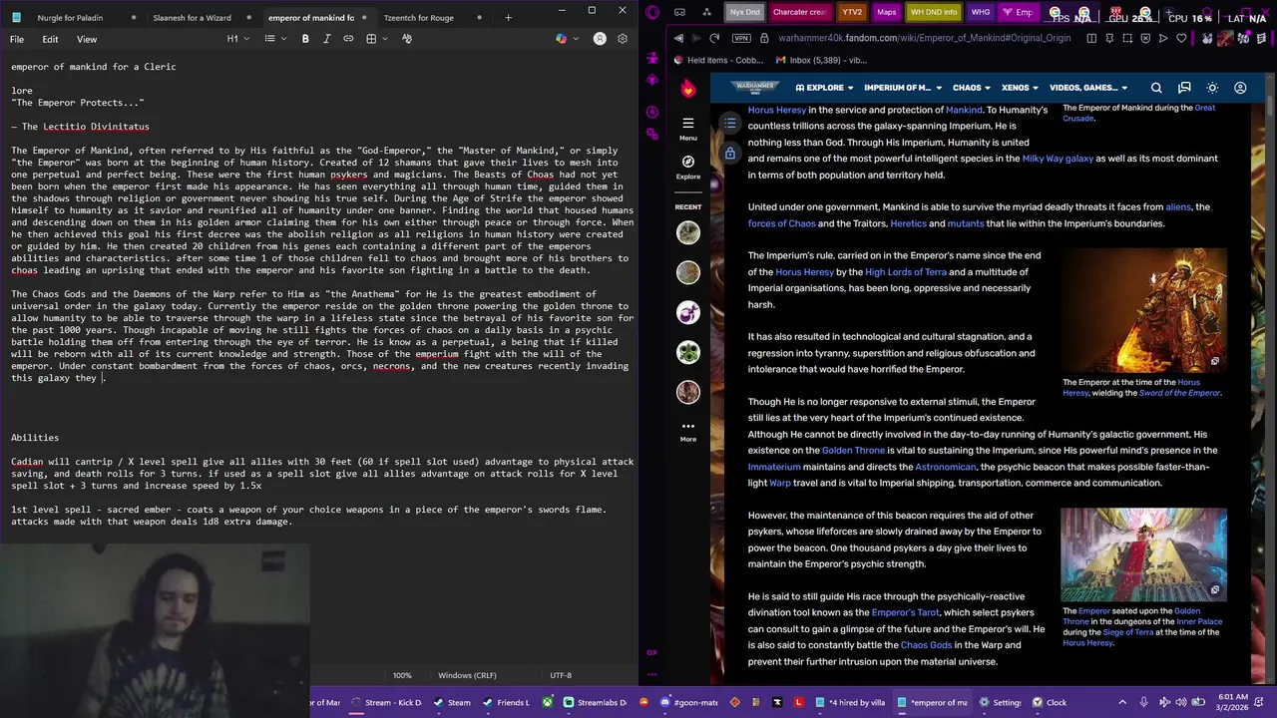Viewport: 1277px width, 718px height.
Task: Open the wiki discussions icon
Action: [1184, 88]
